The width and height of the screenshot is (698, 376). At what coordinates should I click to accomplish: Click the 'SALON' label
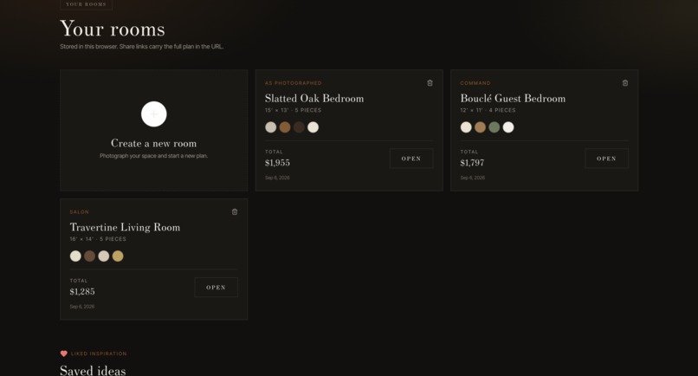[79, 212]
